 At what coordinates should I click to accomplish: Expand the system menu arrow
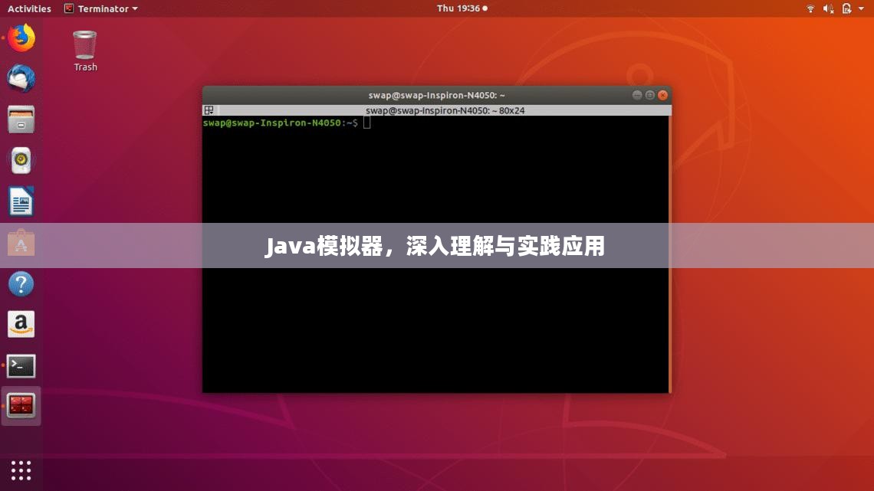[x=861, y=8]
